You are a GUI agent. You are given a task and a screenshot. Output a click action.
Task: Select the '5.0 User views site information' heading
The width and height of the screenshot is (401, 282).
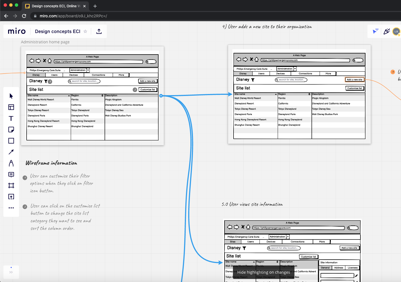pos(252,204)
